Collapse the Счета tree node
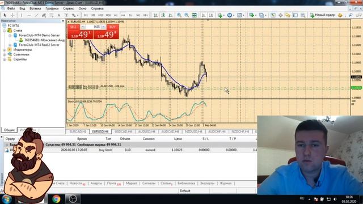Viewport: 363px width, 204px height. coord(4,31)
